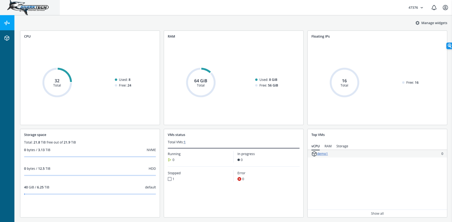Click the cube icon next to demo1
The image size is (452, 222).
point(314,153)
